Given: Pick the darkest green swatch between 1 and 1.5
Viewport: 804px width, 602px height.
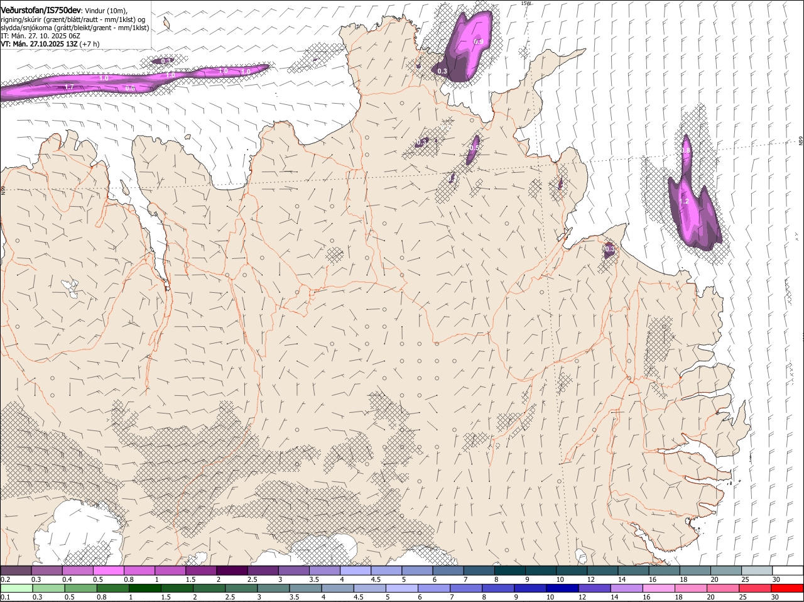Looking at the screenshot, I should pos(145,589).
